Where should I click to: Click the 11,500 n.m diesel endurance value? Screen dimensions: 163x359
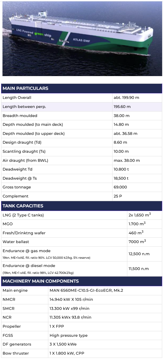click(139, 269)
